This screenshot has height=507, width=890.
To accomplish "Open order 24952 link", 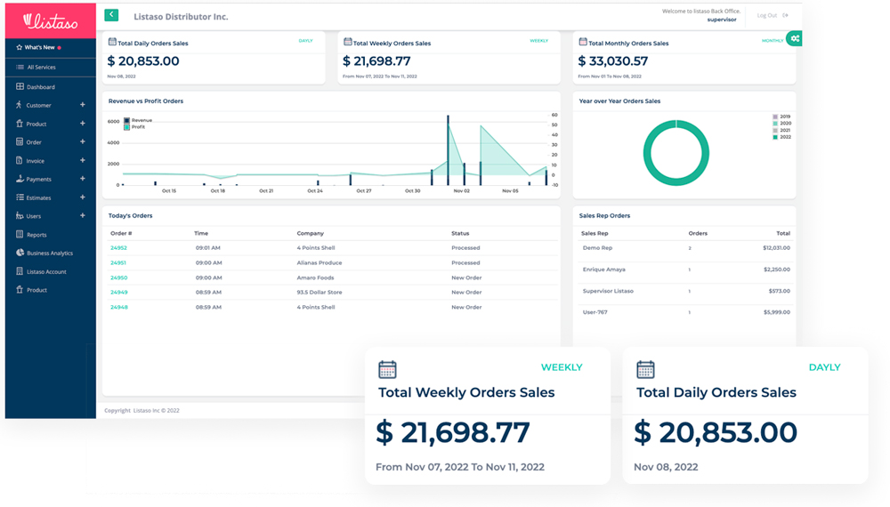I will point(118,248).
